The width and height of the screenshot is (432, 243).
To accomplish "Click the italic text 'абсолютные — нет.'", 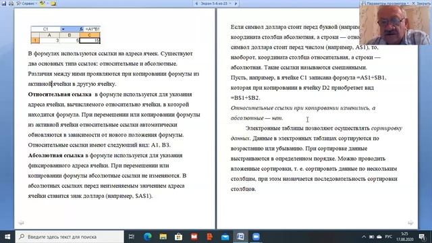I will click(x=256, y=118).
